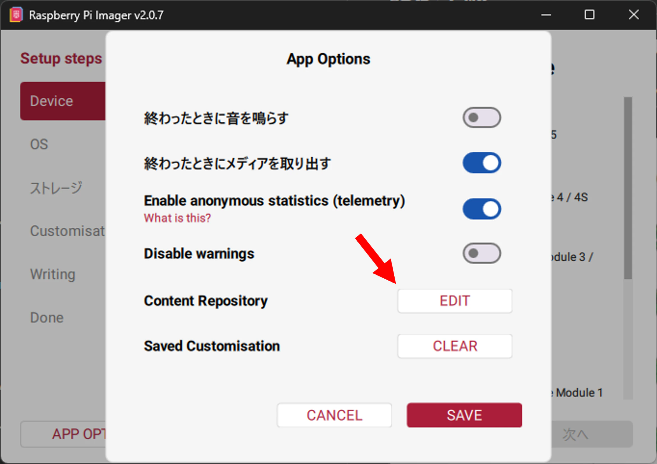Toggle the 終わったときに音を鳴らす switch
Viewport: 657px width, 464px height.
tap(482, 118)
